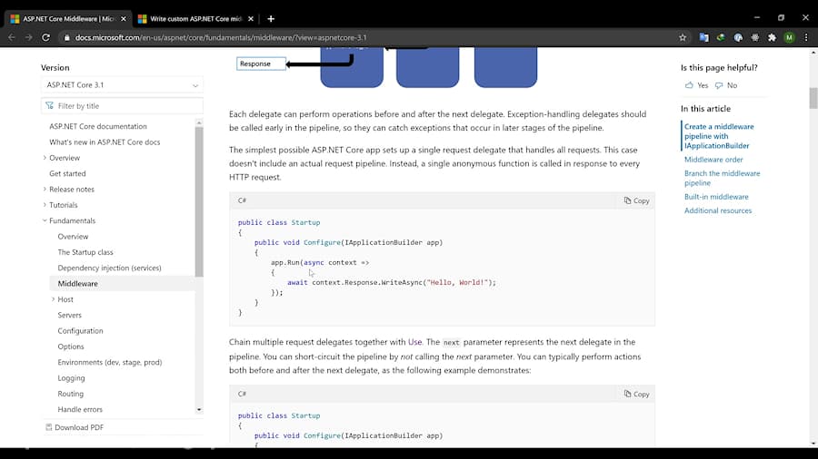Open the Logging page

click(71, 378)
